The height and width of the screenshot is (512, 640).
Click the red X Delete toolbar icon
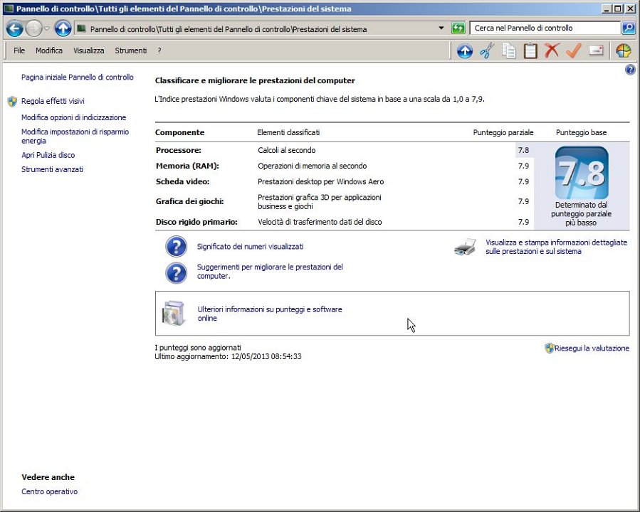click(x=552, y=51)
